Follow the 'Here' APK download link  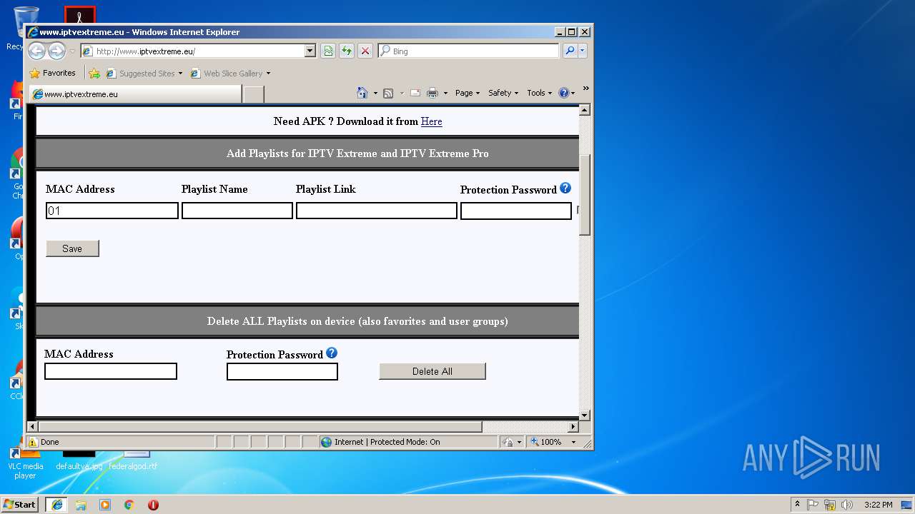coord(431,121)
